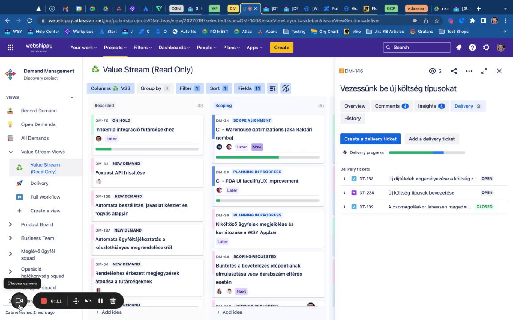Expand the DT-236 delivery ticket row
The width and height of the screenshot is (513, 320).
click(344, 193)
